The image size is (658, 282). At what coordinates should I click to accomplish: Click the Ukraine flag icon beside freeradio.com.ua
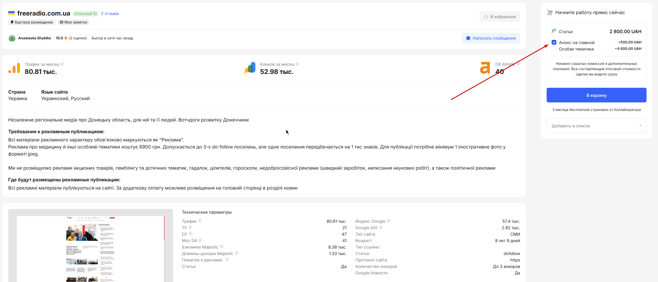pyautogui.click(x=11, y=13)
